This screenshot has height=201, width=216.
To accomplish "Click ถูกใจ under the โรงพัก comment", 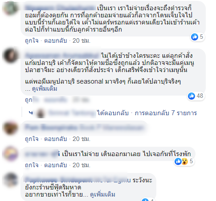I will (x=32, y=165).
